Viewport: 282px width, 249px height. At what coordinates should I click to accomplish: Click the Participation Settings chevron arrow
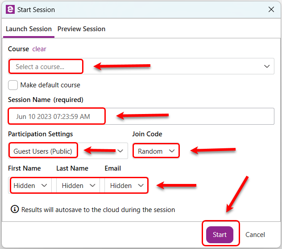tap(120, 151)
